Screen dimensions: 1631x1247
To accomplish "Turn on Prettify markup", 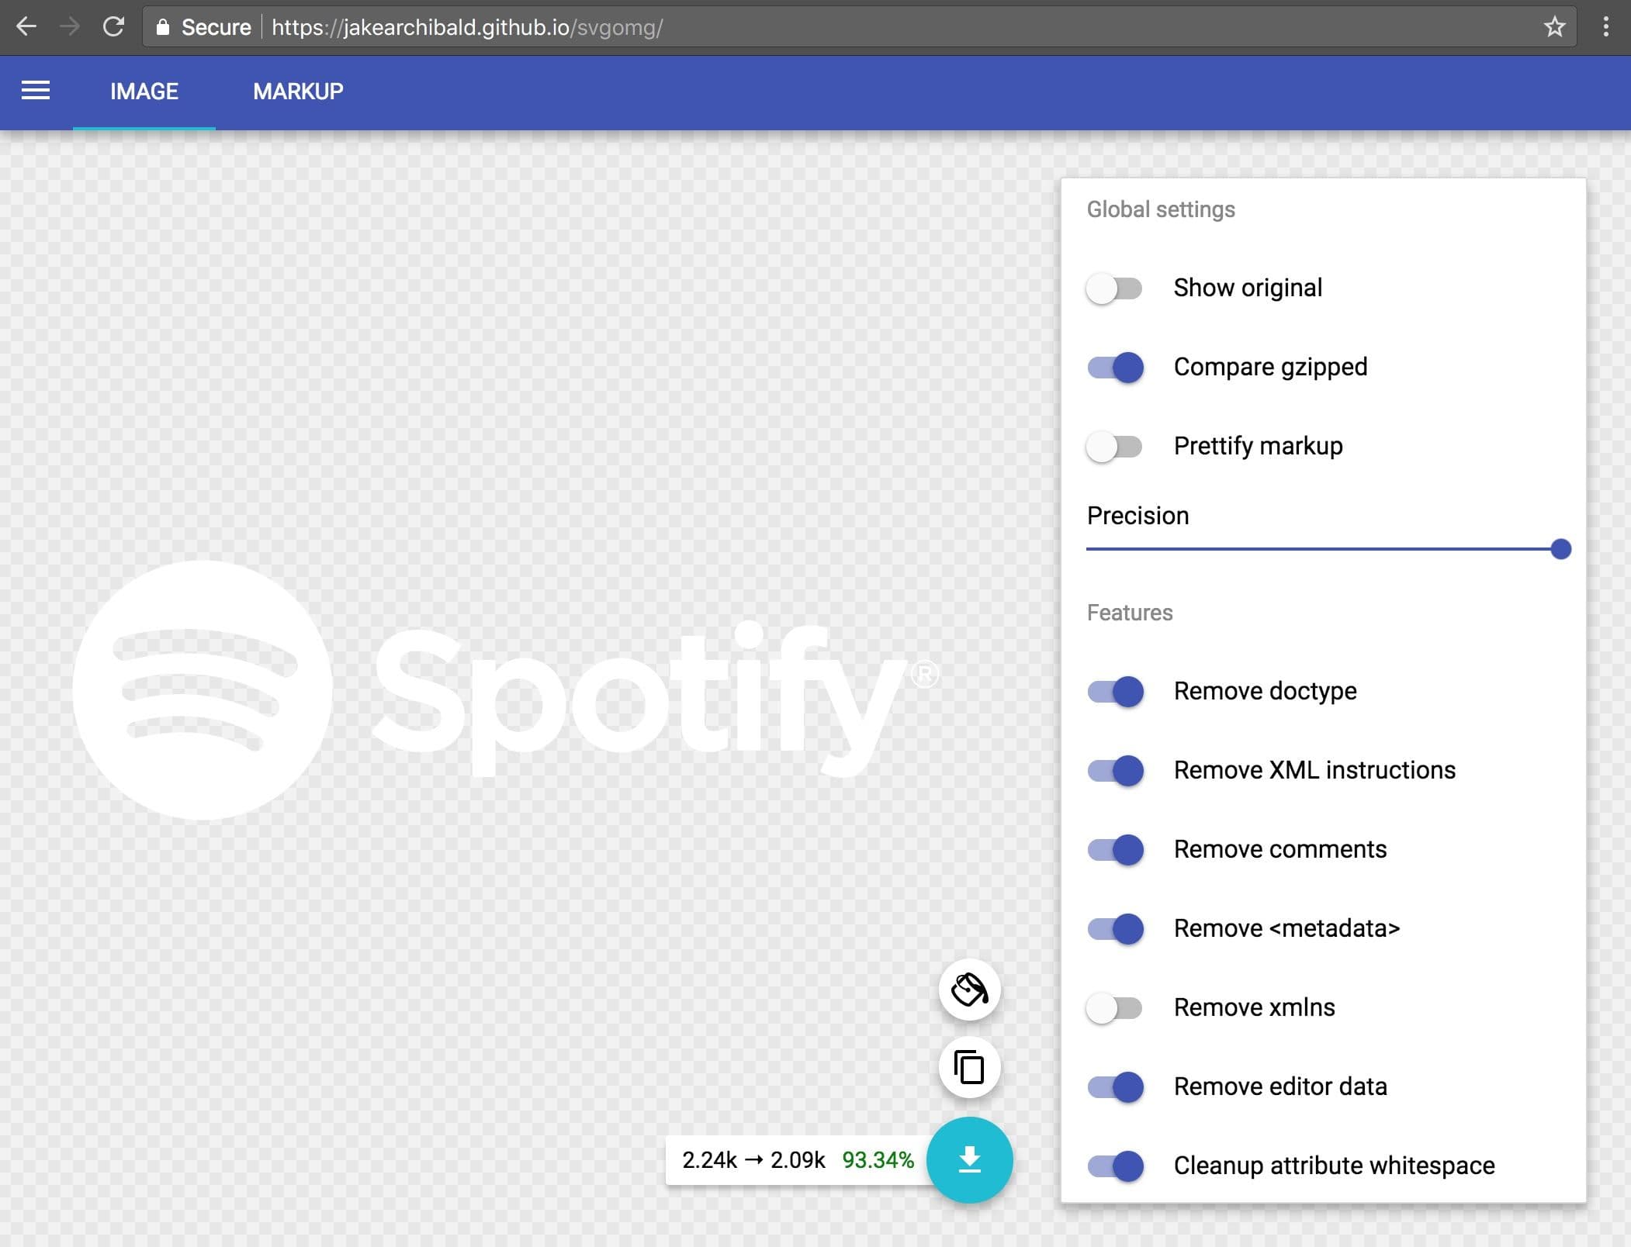I will click(x=1115, y=447).
